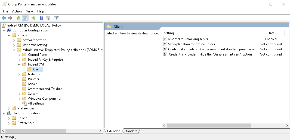Click the Back arrow toolbar icon
Image resolution: width=290 pixels, height=140 pixels.
coord(4,18)
